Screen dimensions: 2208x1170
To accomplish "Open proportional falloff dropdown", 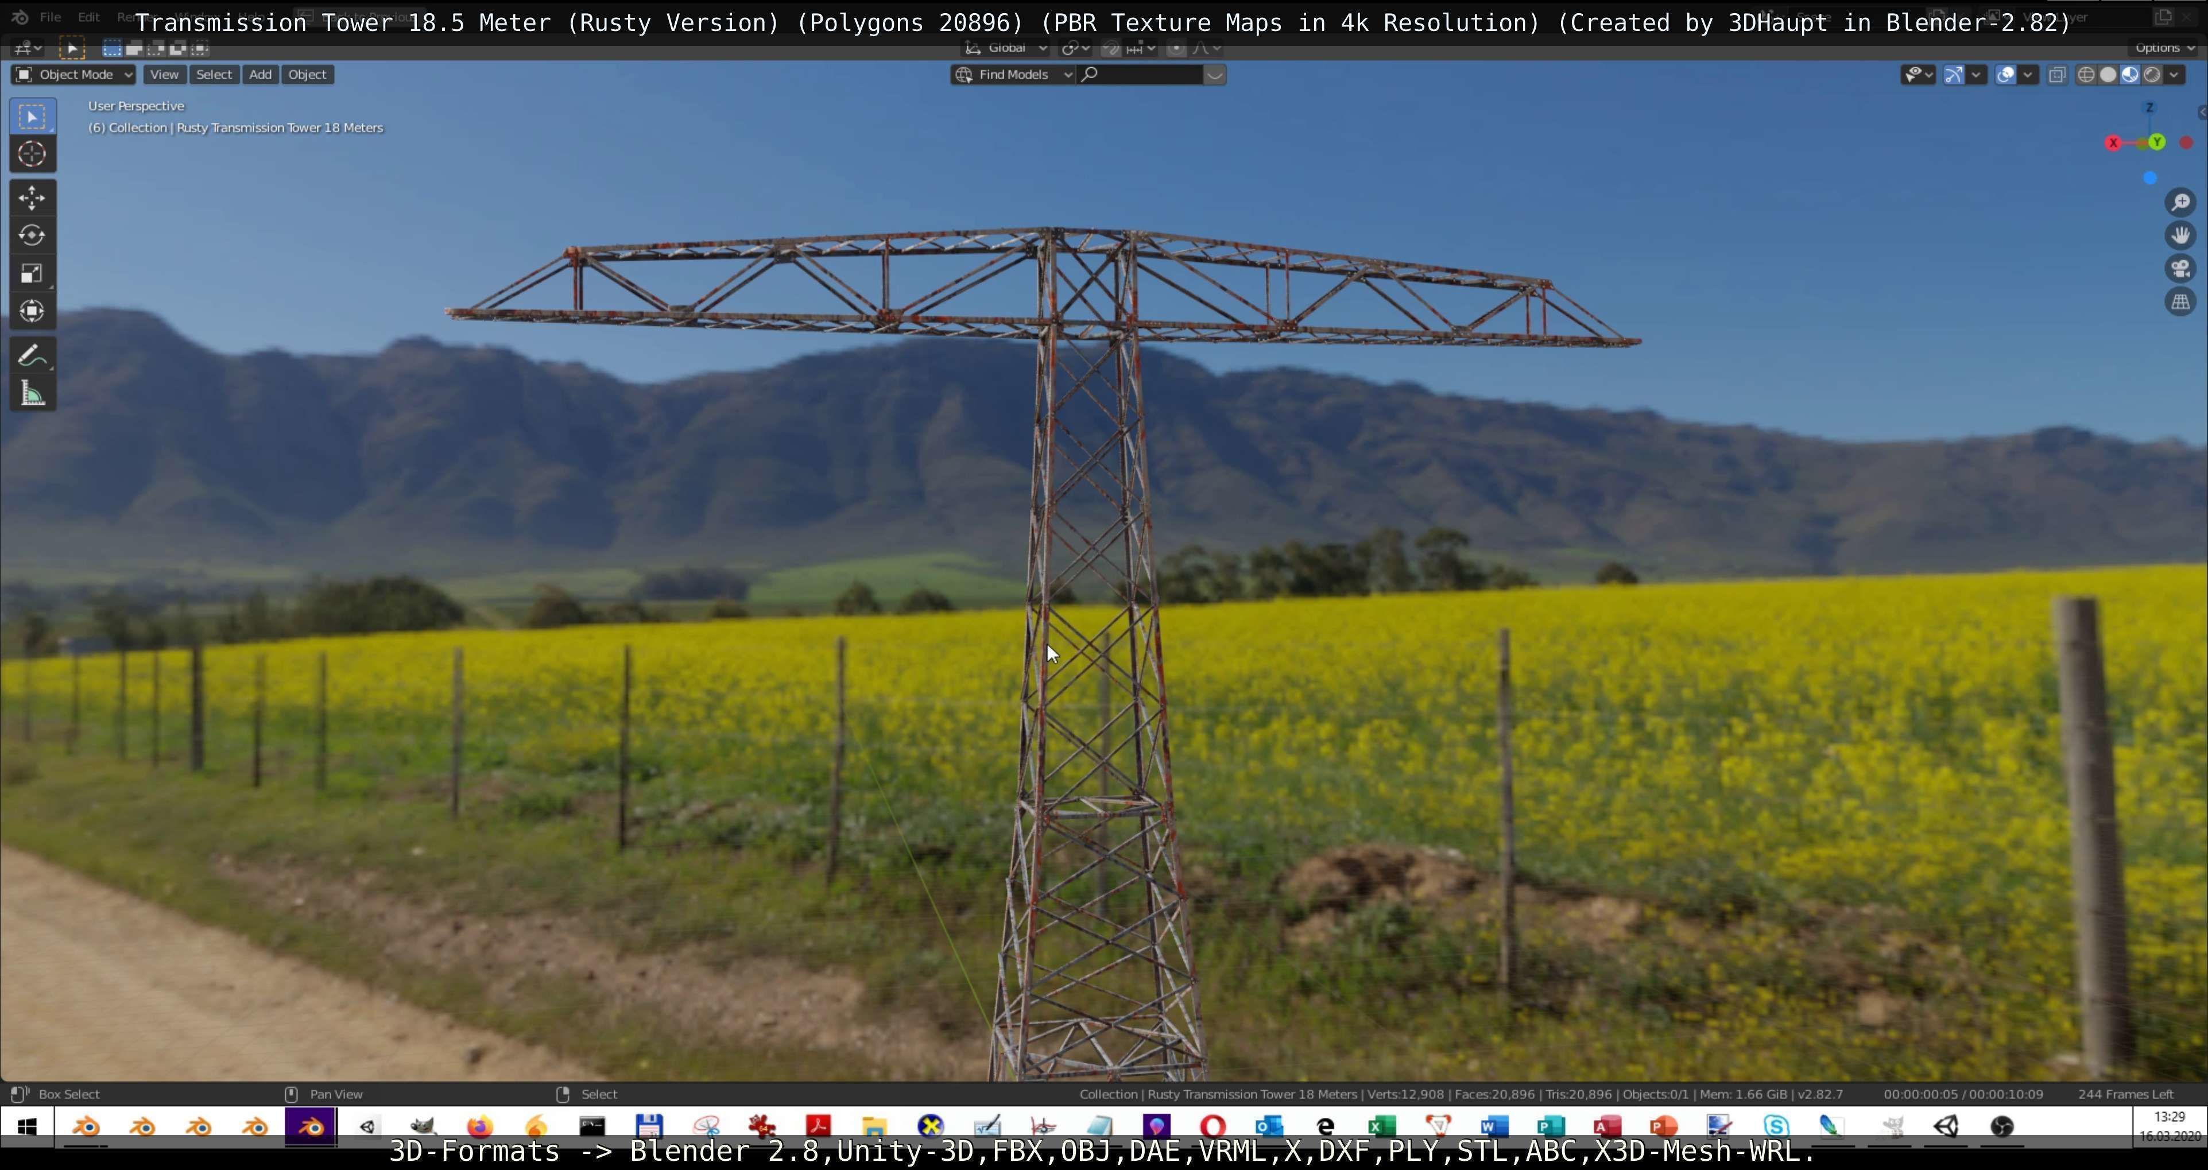I will (x=1206, y=48).
